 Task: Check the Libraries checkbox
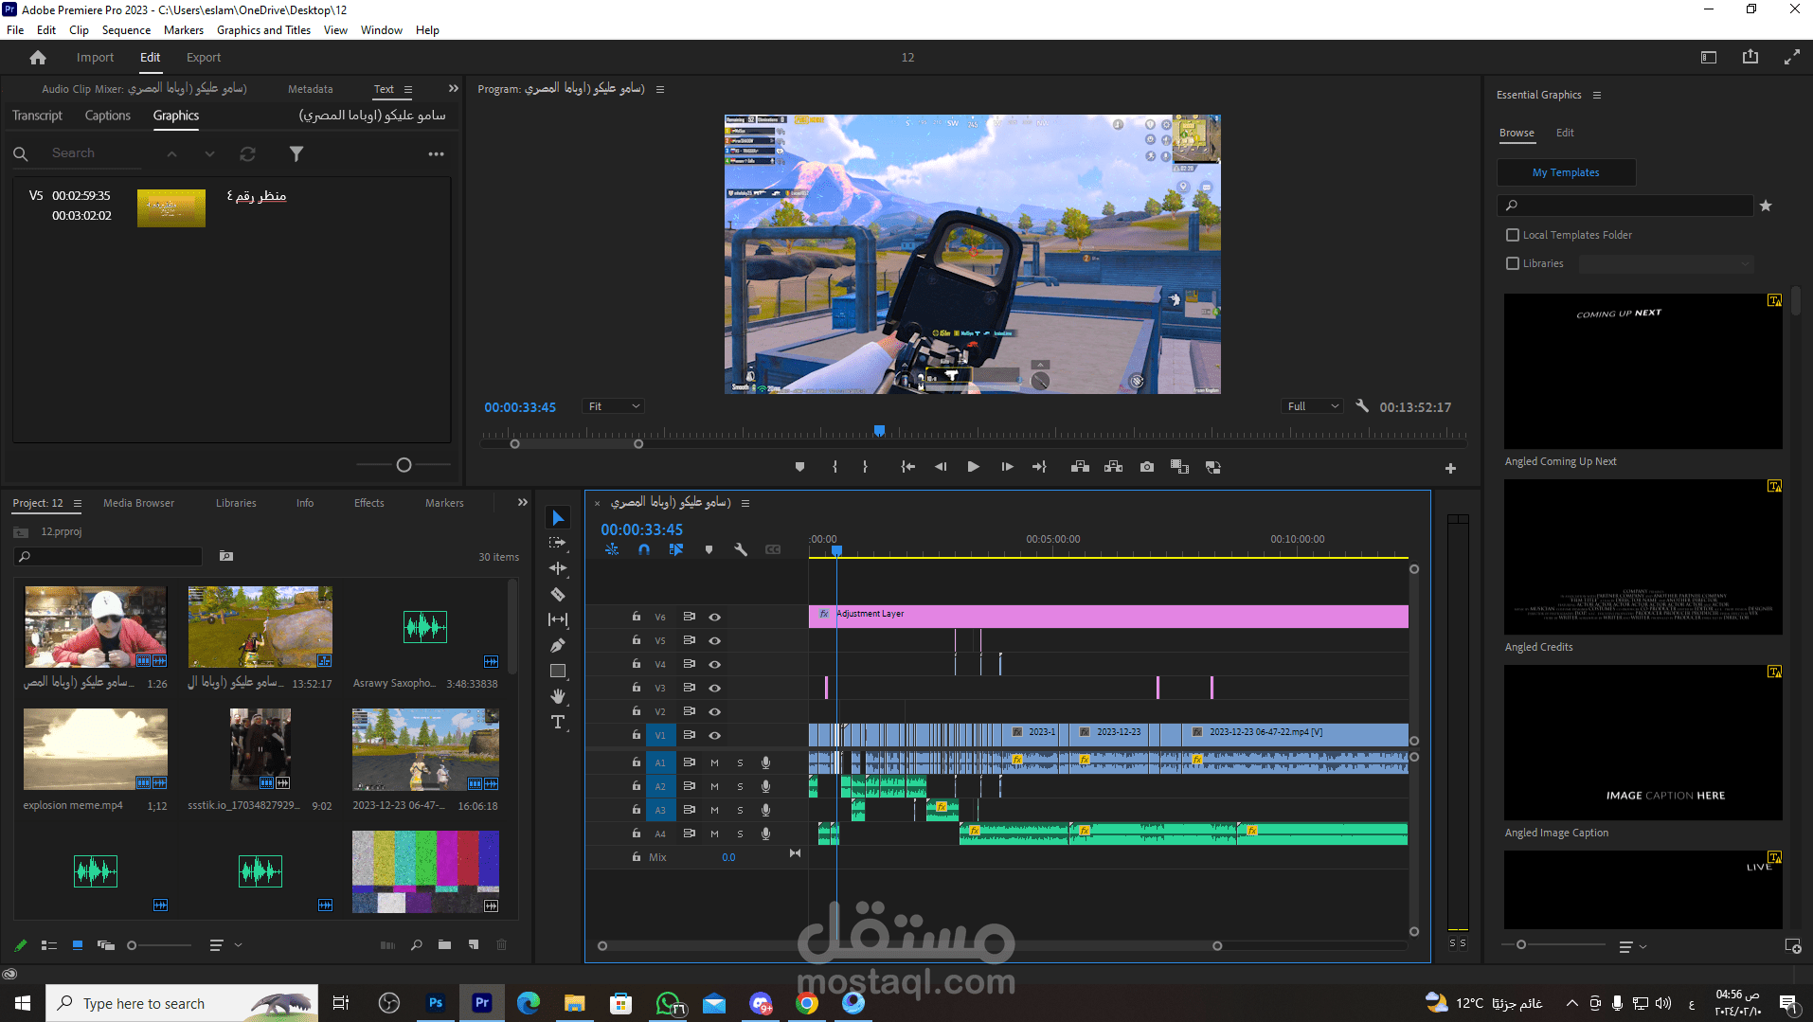(1513, 263)
